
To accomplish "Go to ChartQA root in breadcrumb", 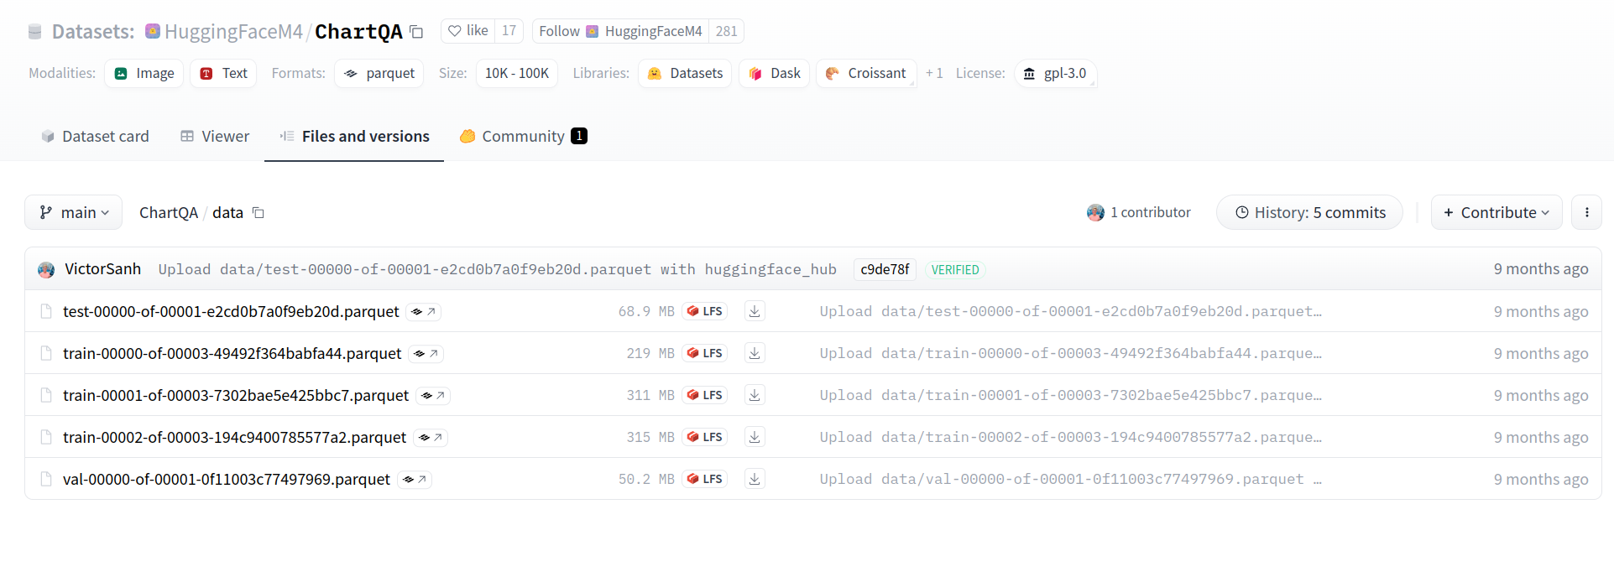I will (x=169, y=212).
